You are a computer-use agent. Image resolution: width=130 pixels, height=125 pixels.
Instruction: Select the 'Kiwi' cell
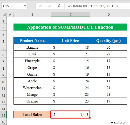[32, 54]
